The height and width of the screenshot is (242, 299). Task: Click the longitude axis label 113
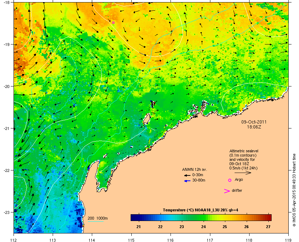pyautogui.click(x=53, y=240)
